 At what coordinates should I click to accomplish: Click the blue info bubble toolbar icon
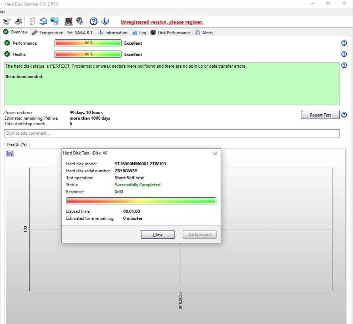click(105, 21)
